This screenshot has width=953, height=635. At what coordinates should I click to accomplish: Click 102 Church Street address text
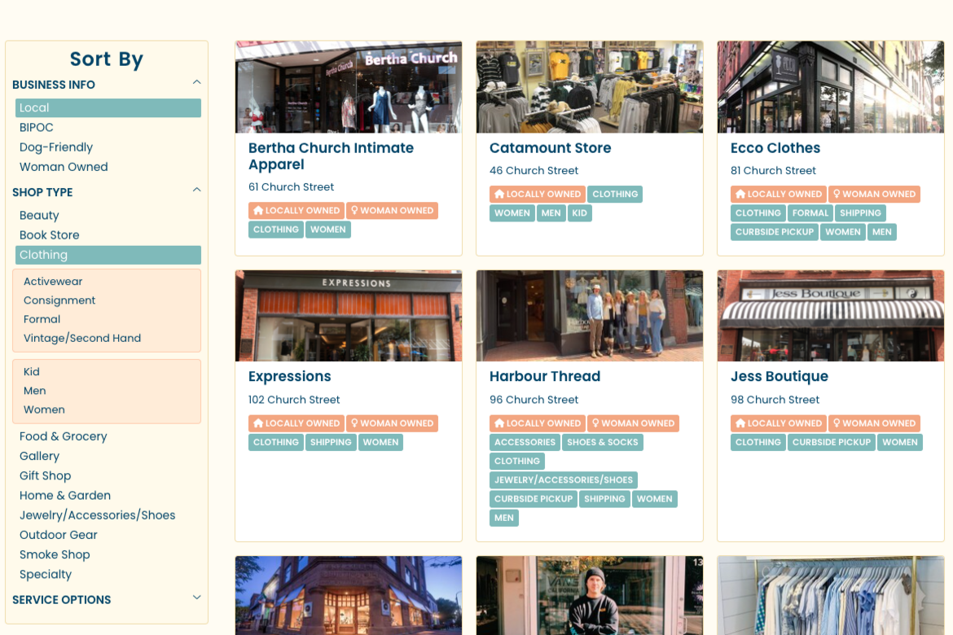pyautogui.click(x=293, y=400)
